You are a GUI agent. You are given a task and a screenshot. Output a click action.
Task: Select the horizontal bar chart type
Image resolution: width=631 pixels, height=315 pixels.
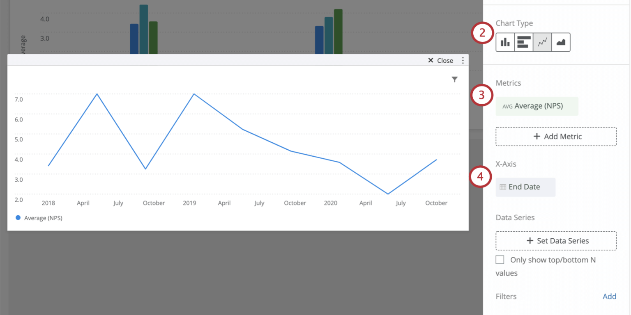[523, 42]
